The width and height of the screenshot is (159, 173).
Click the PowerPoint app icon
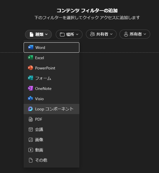pos(30,68)
